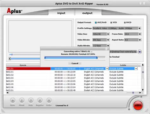The height and width of the screenshot is (114, 150).
Task: Click the Order icon
Action: point(49,100)
